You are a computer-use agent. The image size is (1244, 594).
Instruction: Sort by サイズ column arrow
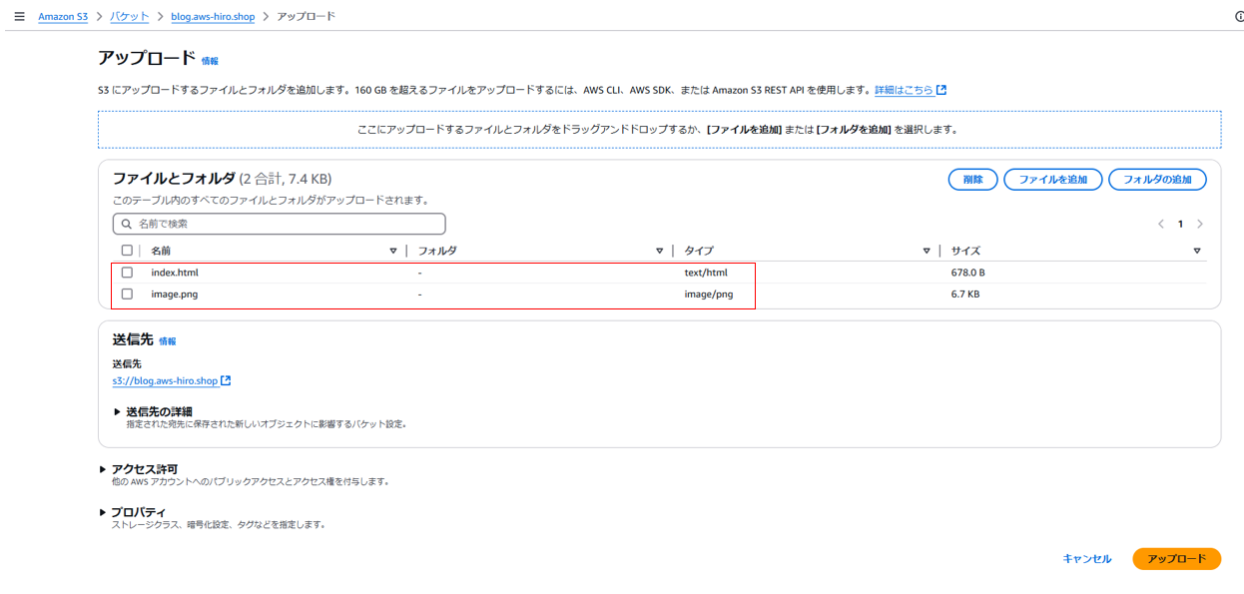[1196, 251]
